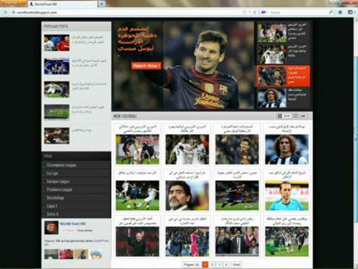Open grid post with Juventus players on pitch
The image size is (358, 269).
(287, 242)
